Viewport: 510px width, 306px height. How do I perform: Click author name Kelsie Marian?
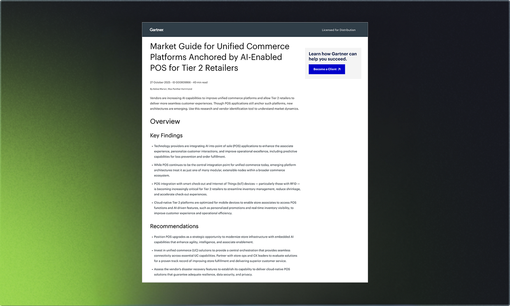(160, 89)
